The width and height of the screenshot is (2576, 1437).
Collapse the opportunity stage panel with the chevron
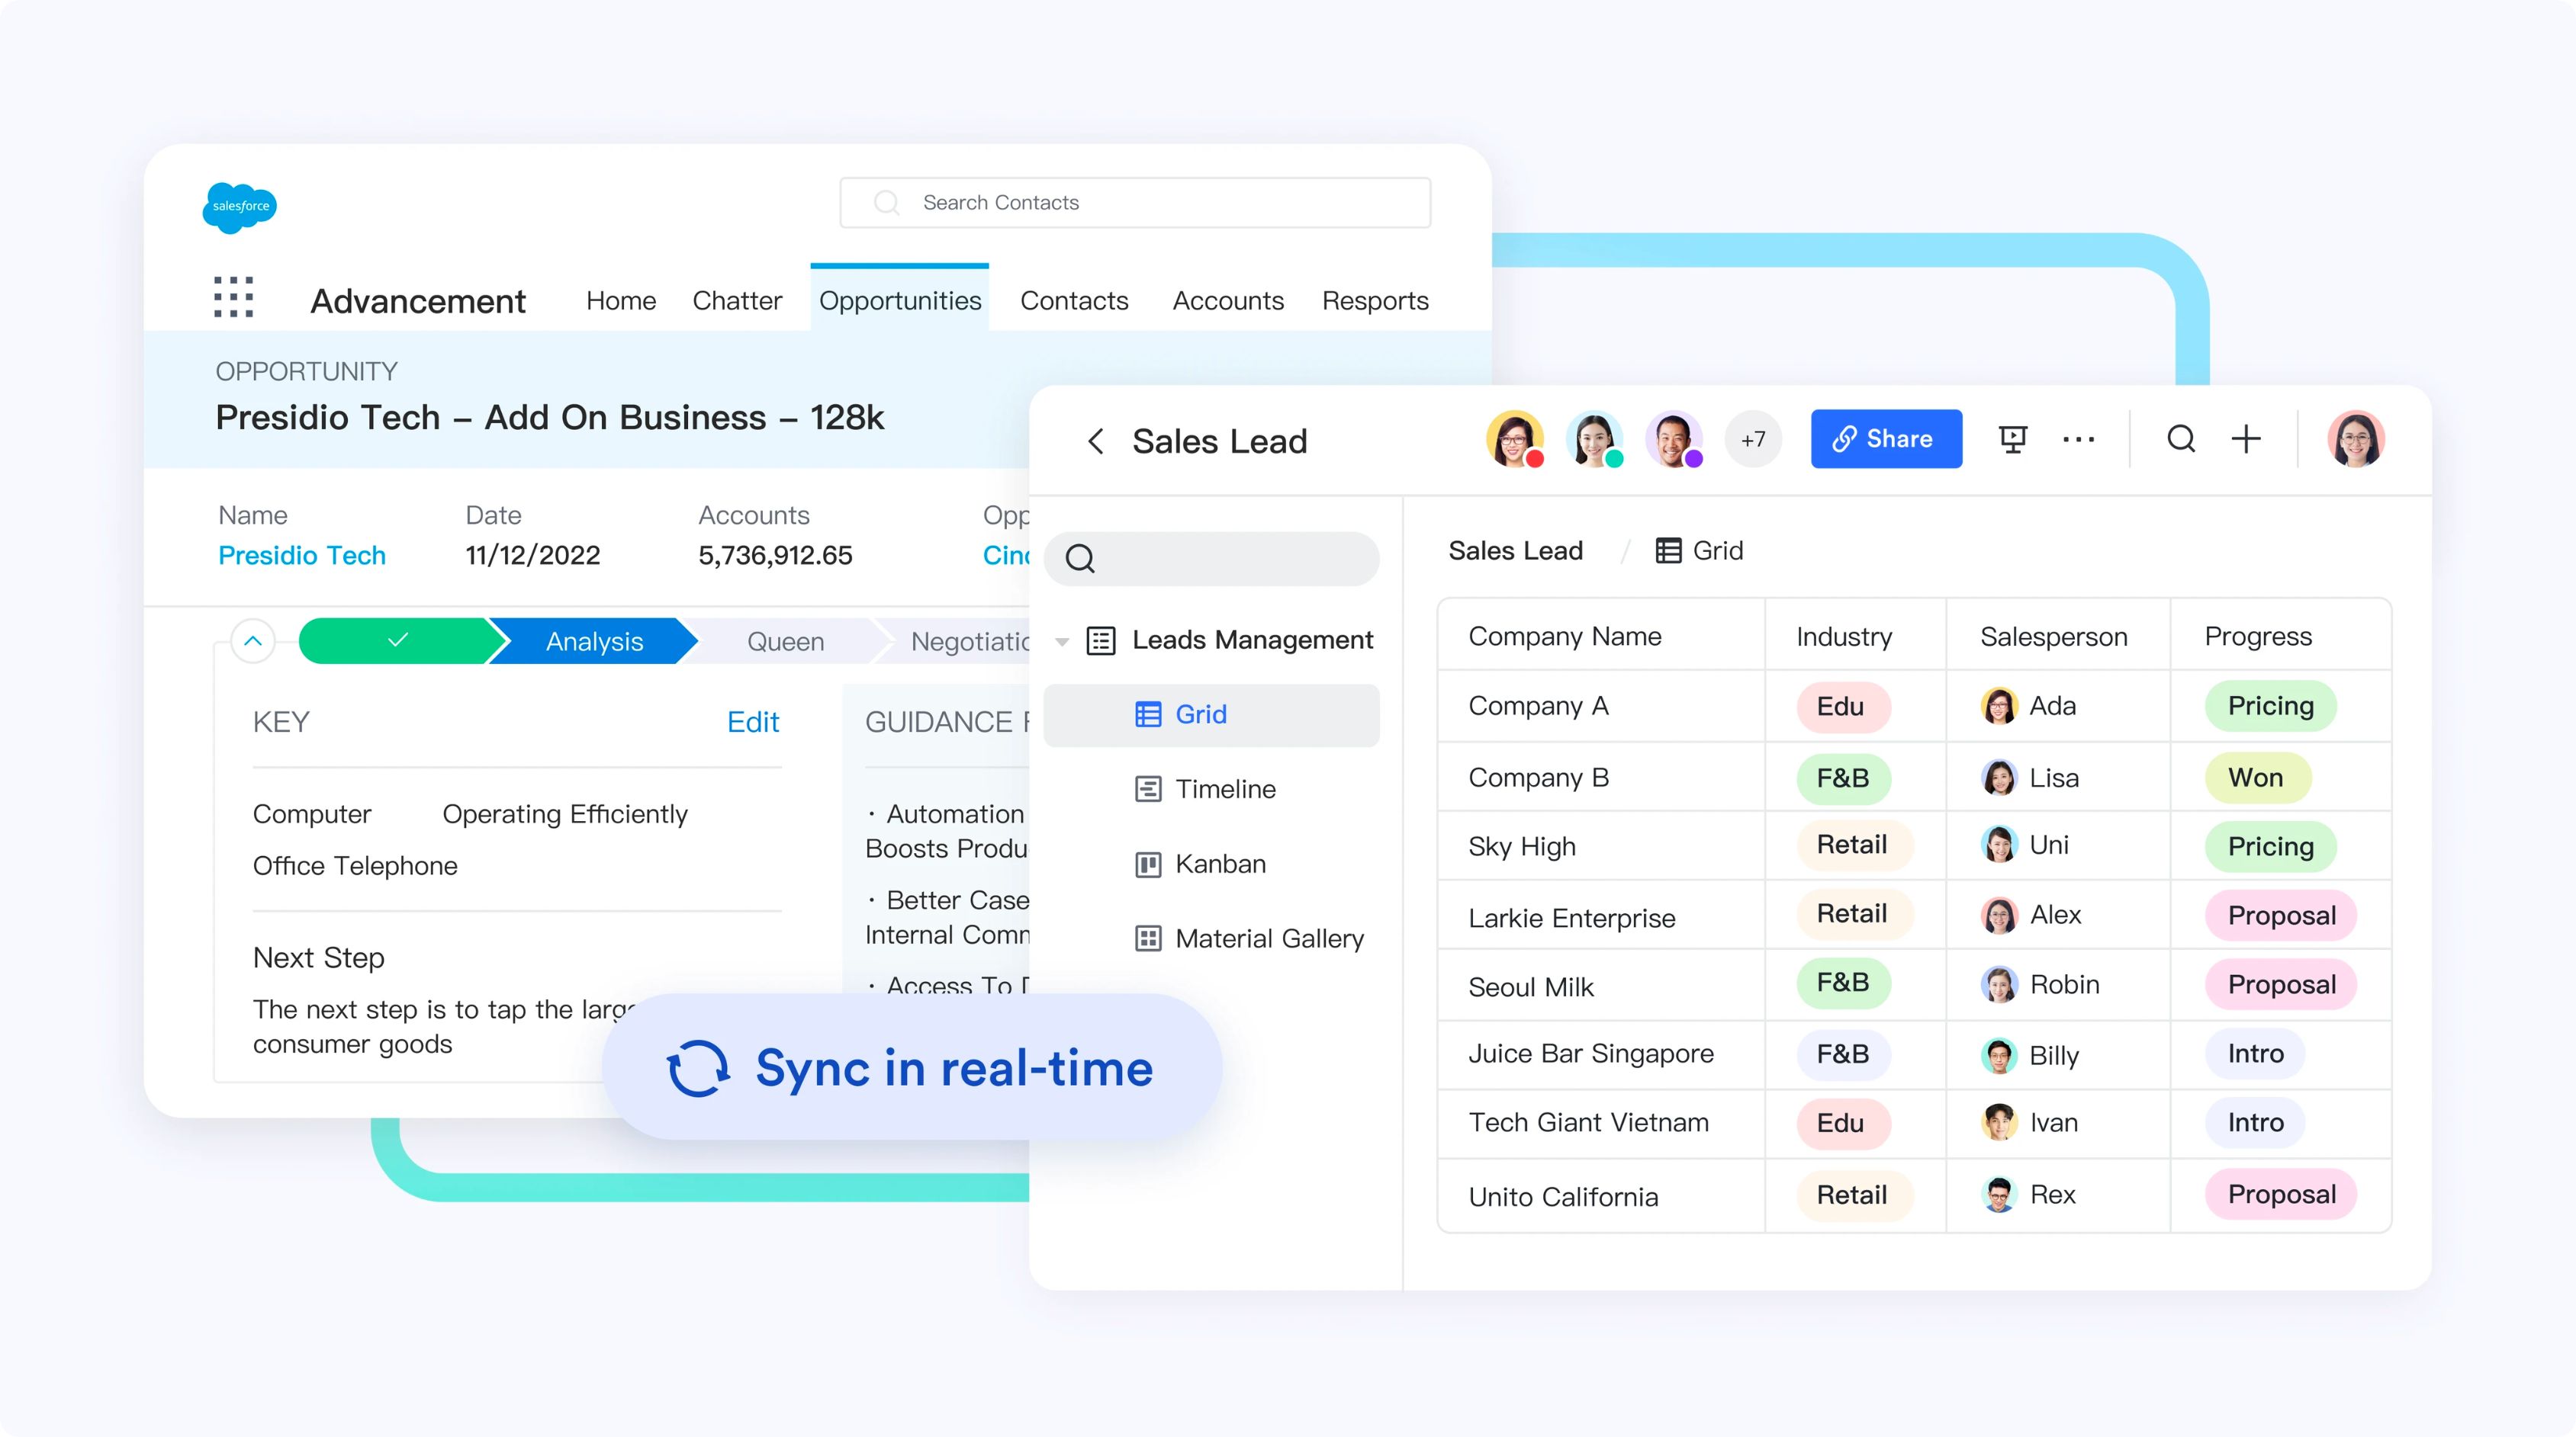[x=253, y=640]
